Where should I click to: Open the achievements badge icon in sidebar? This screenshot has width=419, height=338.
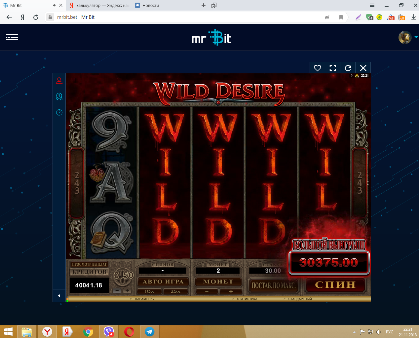[59, 96]
